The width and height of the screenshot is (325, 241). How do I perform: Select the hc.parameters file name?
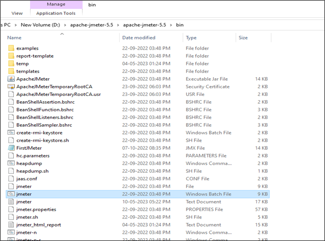(33, 156)
